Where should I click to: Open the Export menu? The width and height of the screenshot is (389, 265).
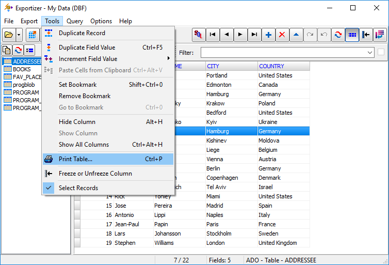coord(29,21)
